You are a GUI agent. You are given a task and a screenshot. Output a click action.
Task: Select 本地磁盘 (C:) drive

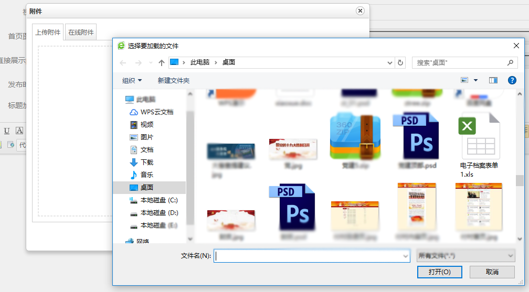(159, 200)
